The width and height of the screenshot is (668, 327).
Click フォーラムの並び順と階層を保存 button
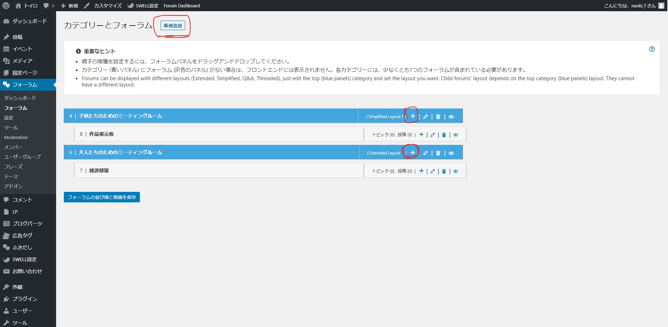[x=102, y=197]
